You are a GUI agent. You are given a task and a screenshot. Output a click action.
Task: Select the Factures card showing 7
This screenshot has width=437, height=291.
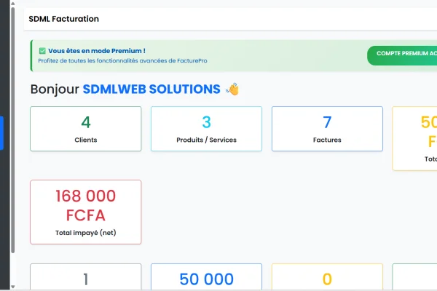coord(327,129)
